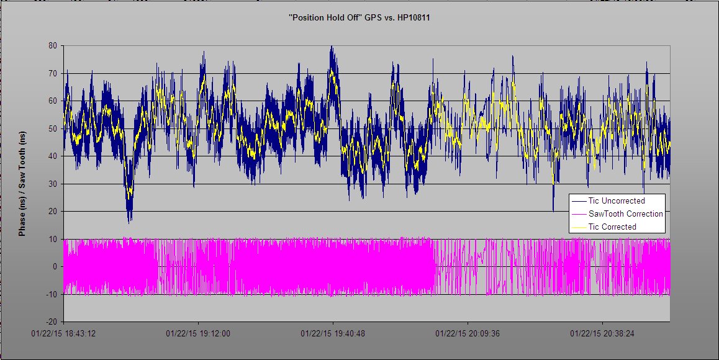
Task: Click the 01/22/15 20:09:36 time axis label
Action: (468, 334)
